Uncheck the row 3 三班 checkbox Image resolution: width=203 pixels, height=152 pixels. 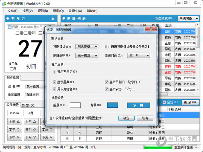click(x=67, y=127)
